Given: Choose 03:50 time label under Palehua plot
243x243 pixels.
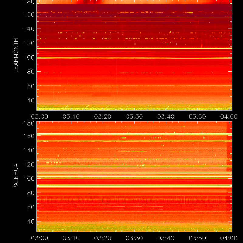Looking at the screenshot, I should click(x=197, y=238).
